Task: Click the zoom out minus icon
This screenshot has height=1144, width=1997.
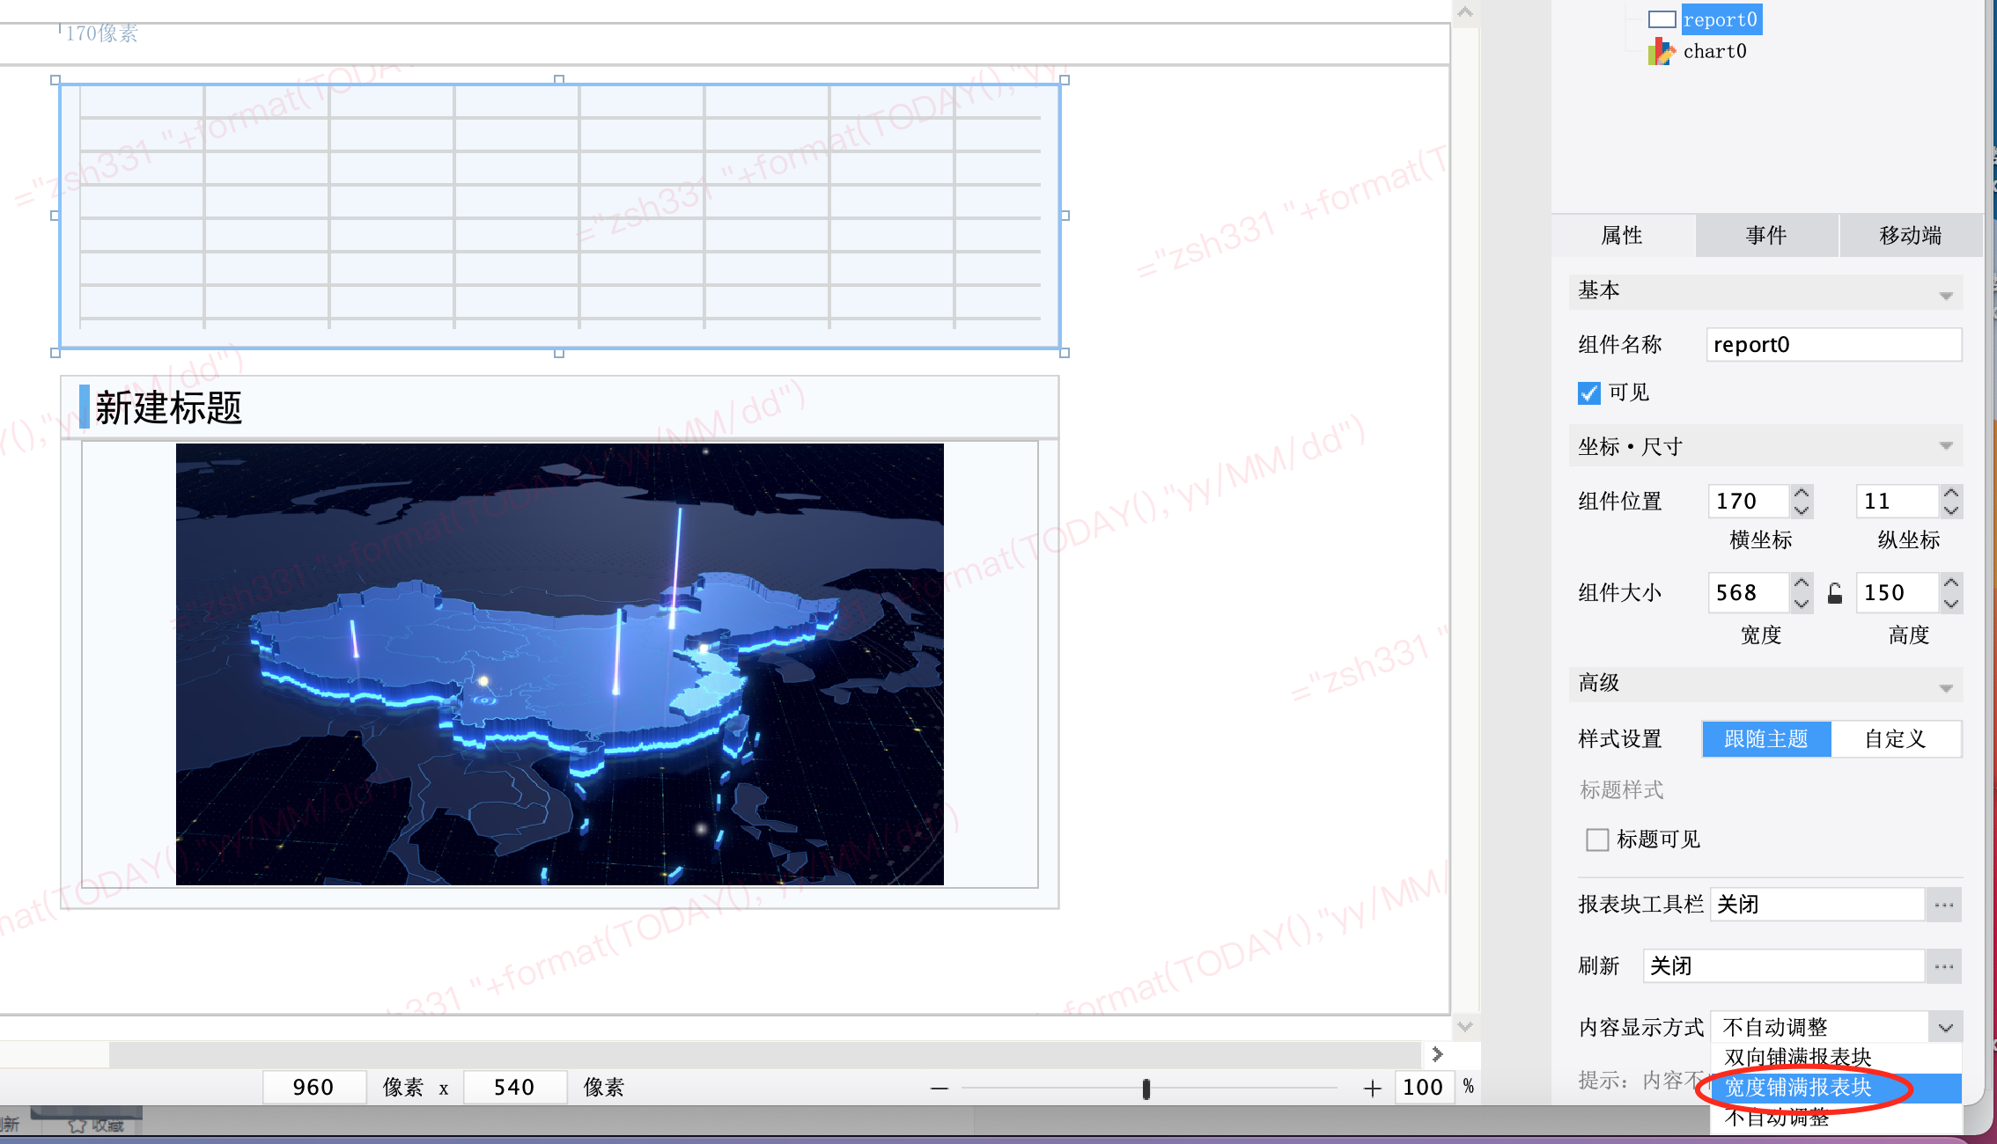Action: pos(940,1089)
